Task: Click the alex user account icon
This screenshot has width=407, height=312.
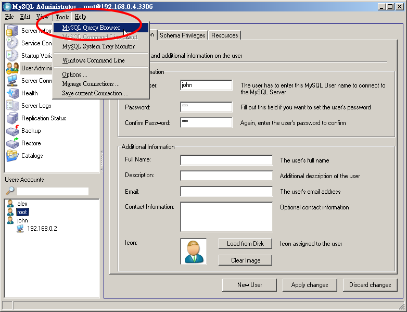Action: (10, 204)
